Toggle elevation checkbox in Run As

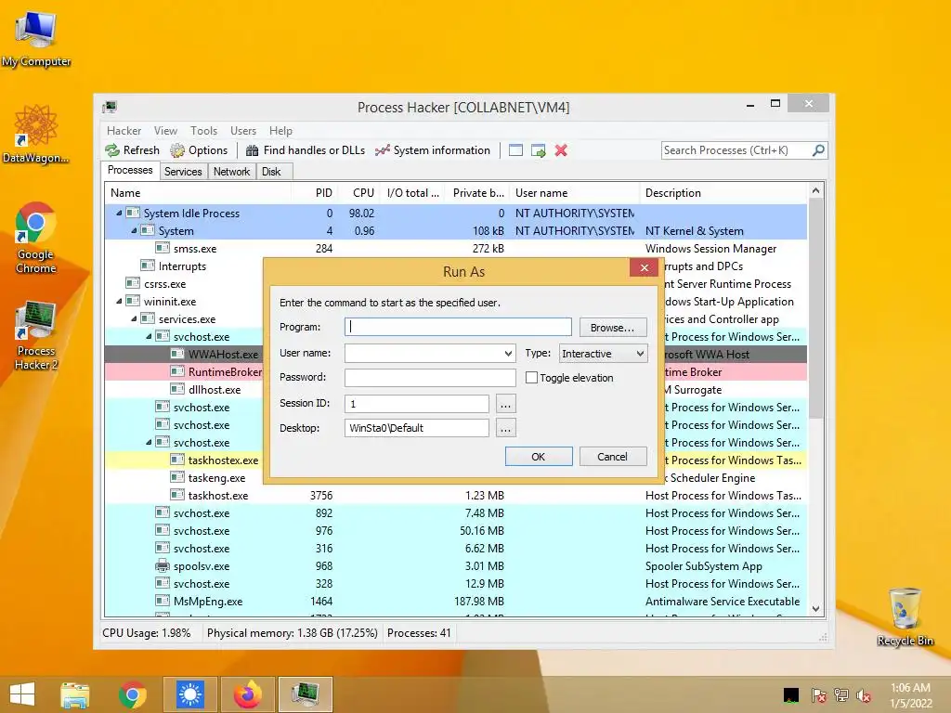[x=531, y=378]
